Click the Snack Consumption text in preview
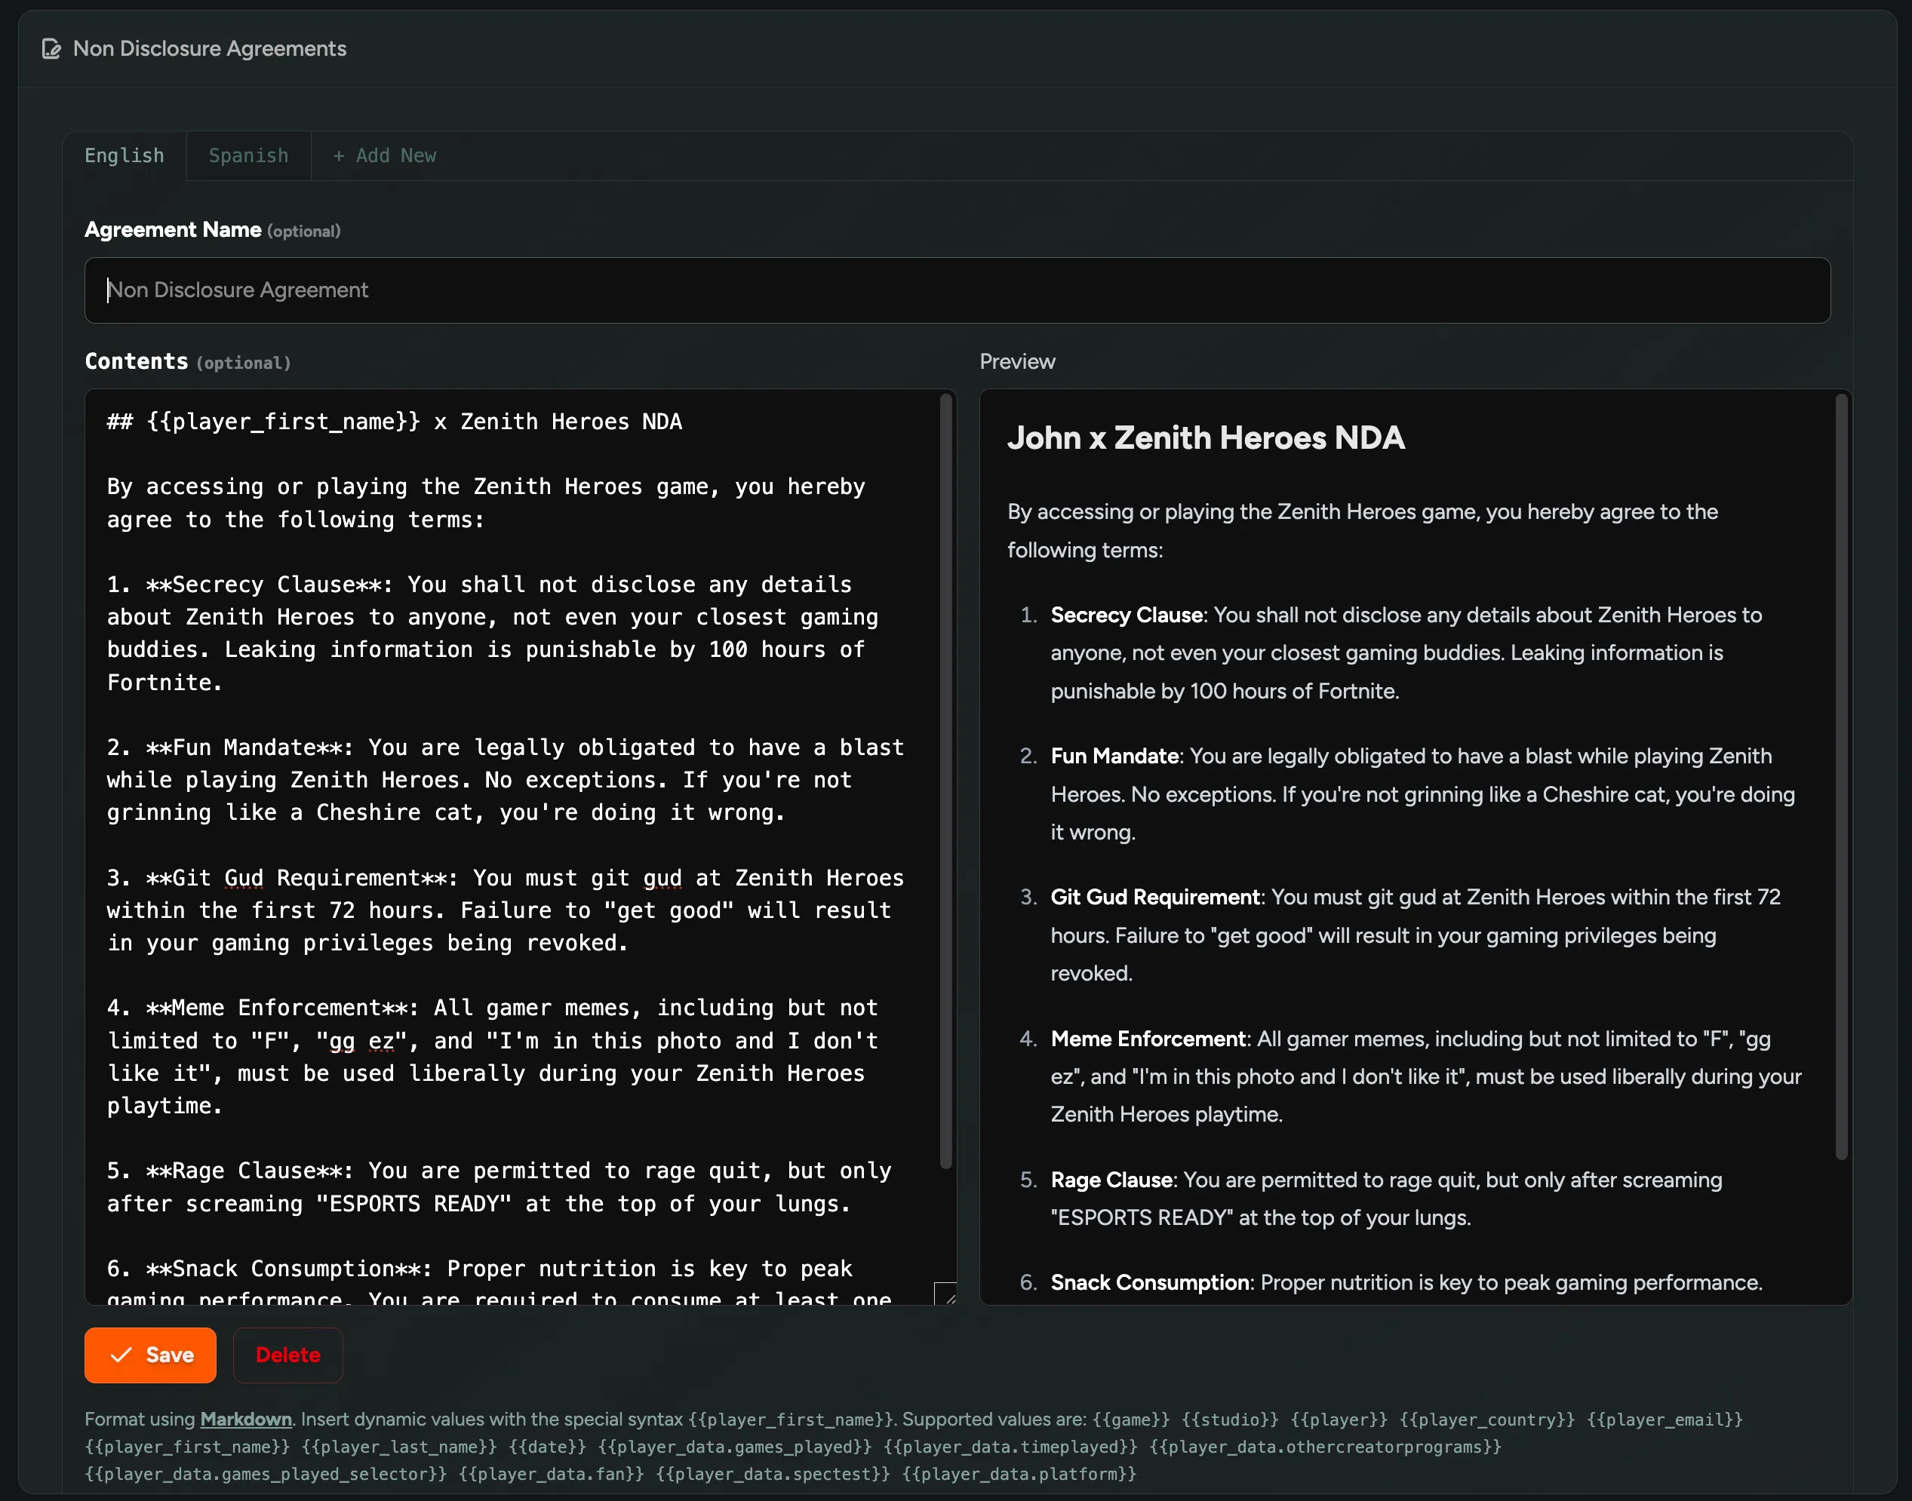The image size is (1912, 1501). 1150,1283
